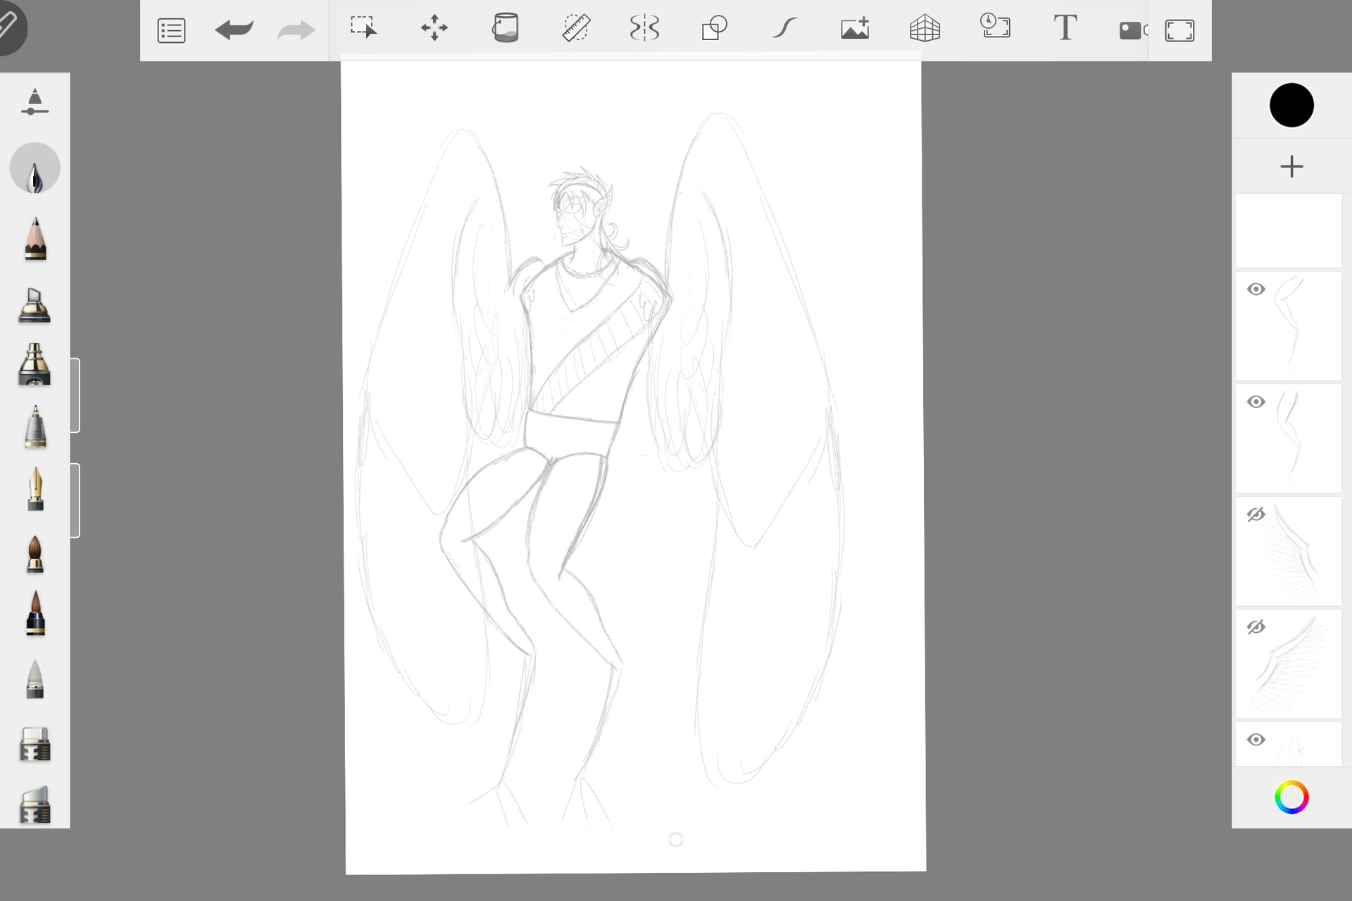Choose the hard eraser tool
The width and height of the screenshot is (1352, 901).
[35, 745]
